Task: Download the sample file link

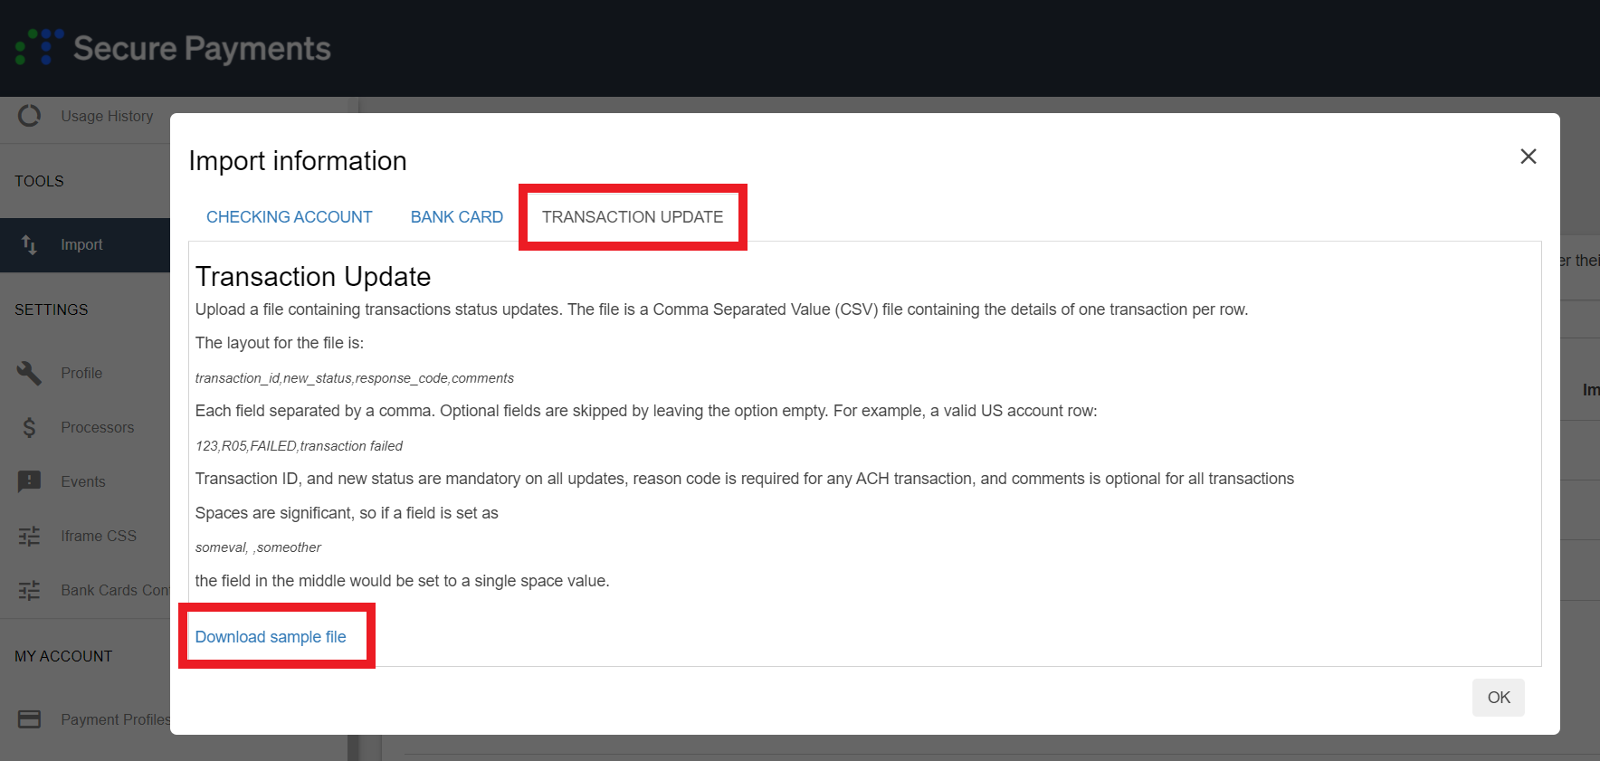Action: click(x=271, y=637)
